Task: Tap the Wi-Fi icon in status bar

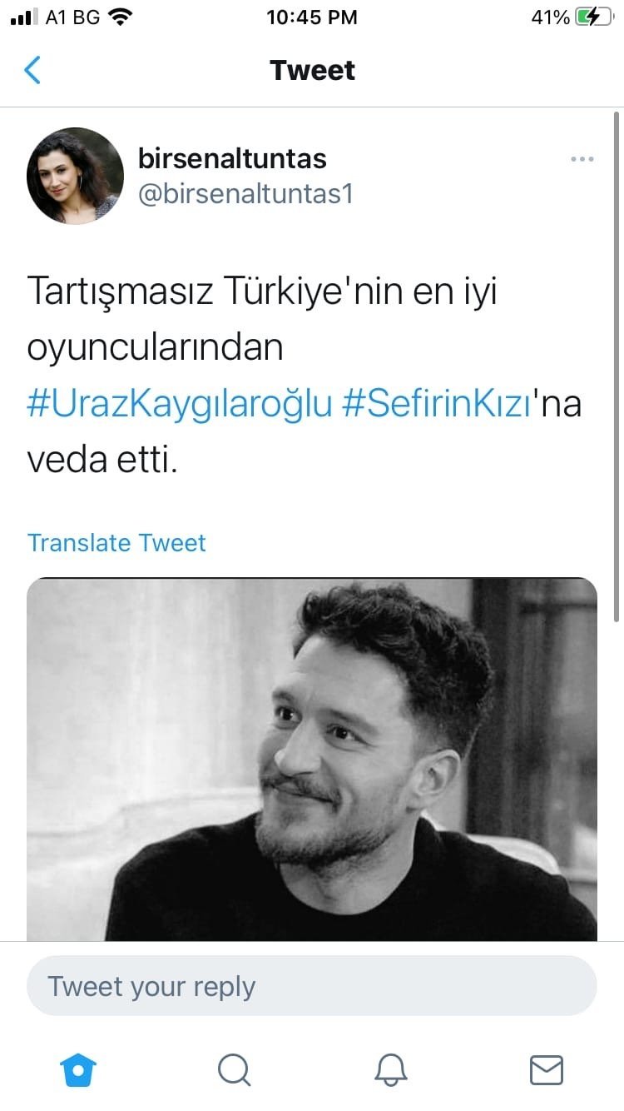Action: click(x=121, y=17)
